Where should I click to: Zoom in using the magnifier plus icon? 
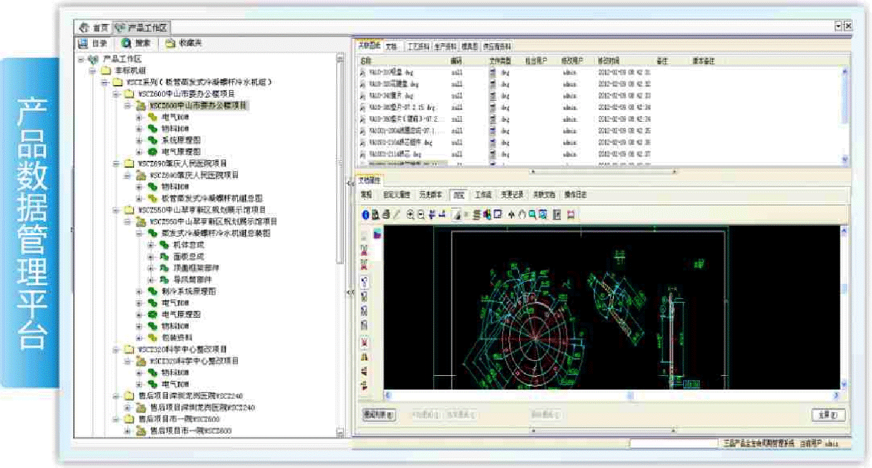[x=411, y=214]
